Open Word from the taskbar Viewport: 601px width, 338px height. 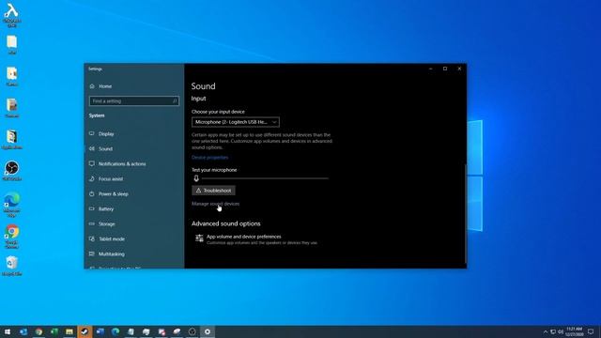click(x=100, y=331)
